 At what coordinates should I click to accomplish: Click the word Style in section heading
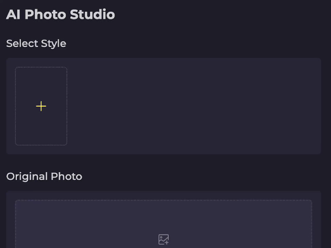[x=53, y=44]
